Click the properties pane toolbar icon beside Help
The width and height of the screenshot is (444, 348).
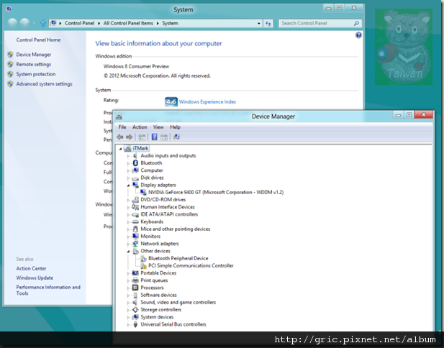click(x=164, y=137)
